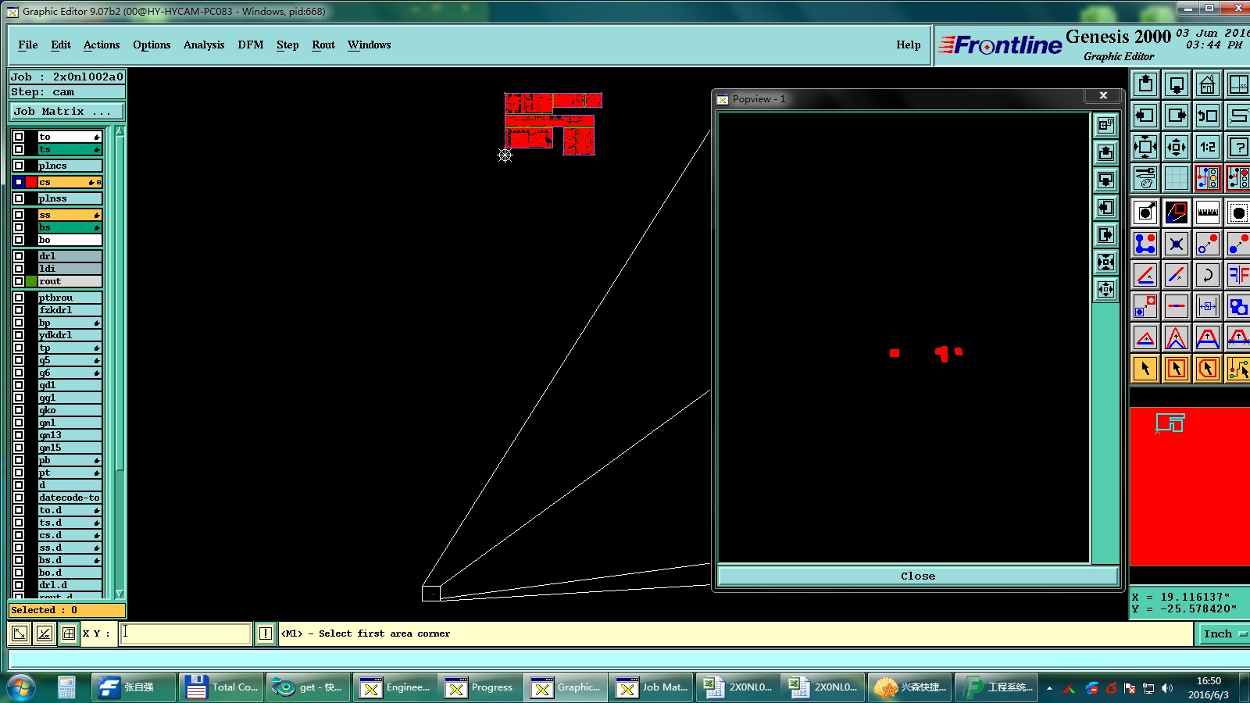Open the Analysis menu
Image resolution: width=1250 pixels, height=703 pixels.
pyautogui.click(x=204, y=45)
